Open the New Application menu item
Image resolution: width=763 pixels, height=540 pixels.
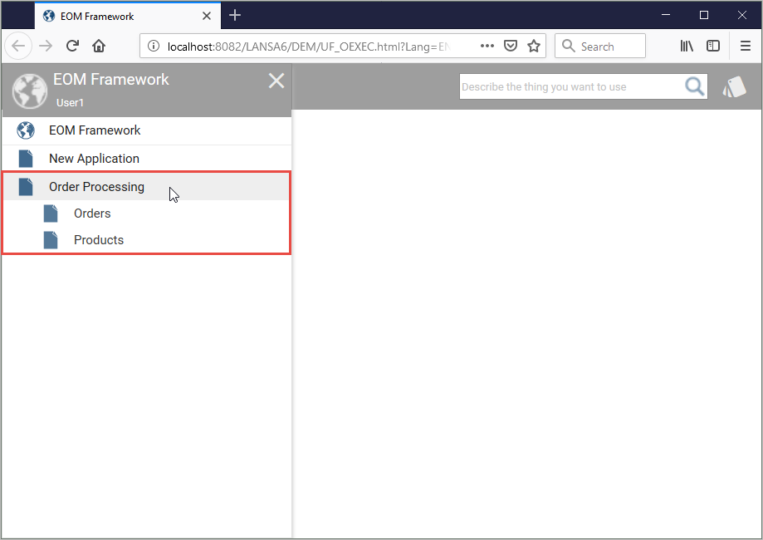147,159
